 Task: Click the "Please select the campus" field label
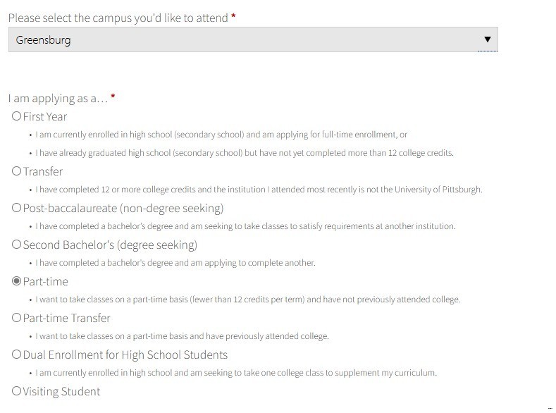[x=118, y=18]
